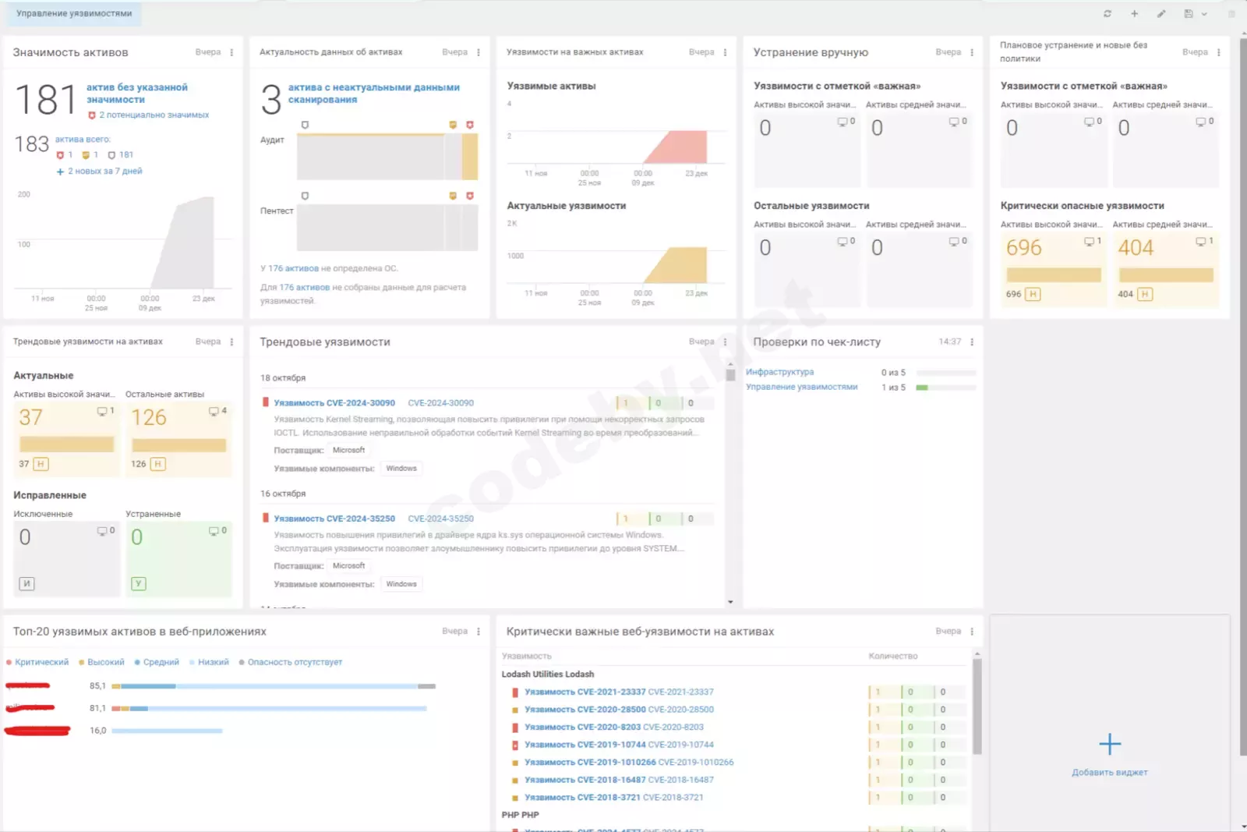The image size is (1247, 832).
Task: Open 176 активов link about missing vulnerability data
Action: coord(305,287)
